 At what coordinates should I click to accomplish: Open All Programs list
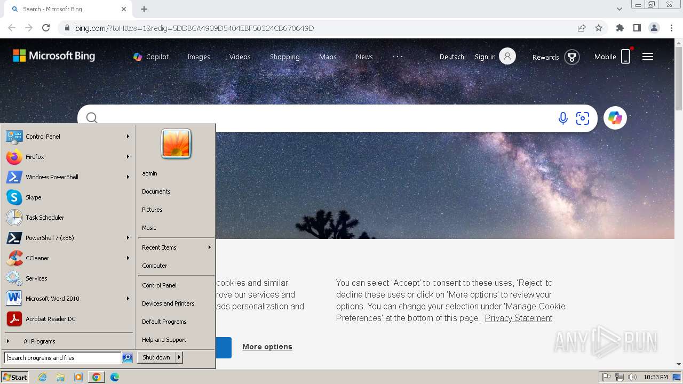[39, 341]
